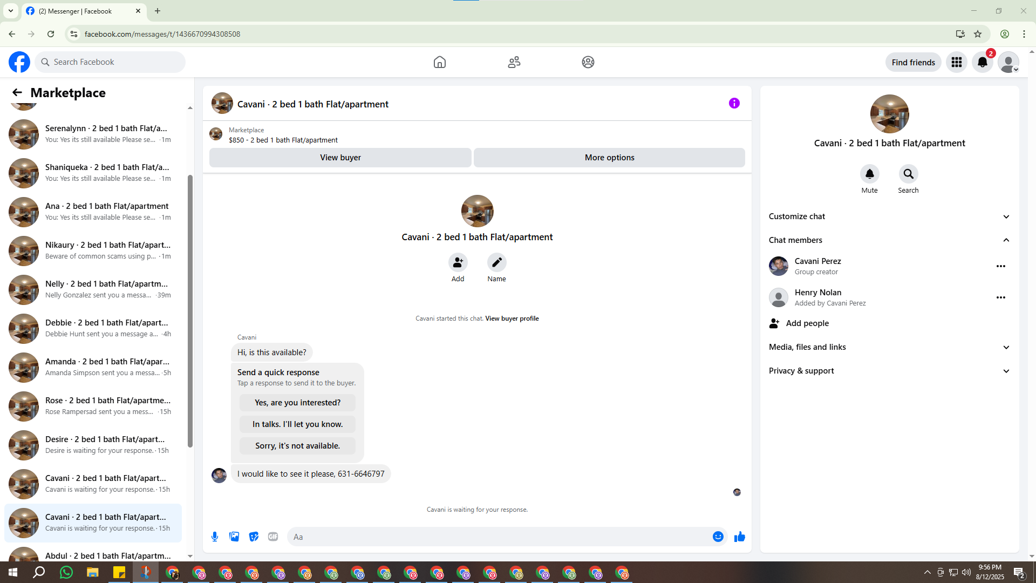Send a thumbs-up like
Viewport: 1036px width, 583px height.
pyautogui.click(x=739, y=537)
